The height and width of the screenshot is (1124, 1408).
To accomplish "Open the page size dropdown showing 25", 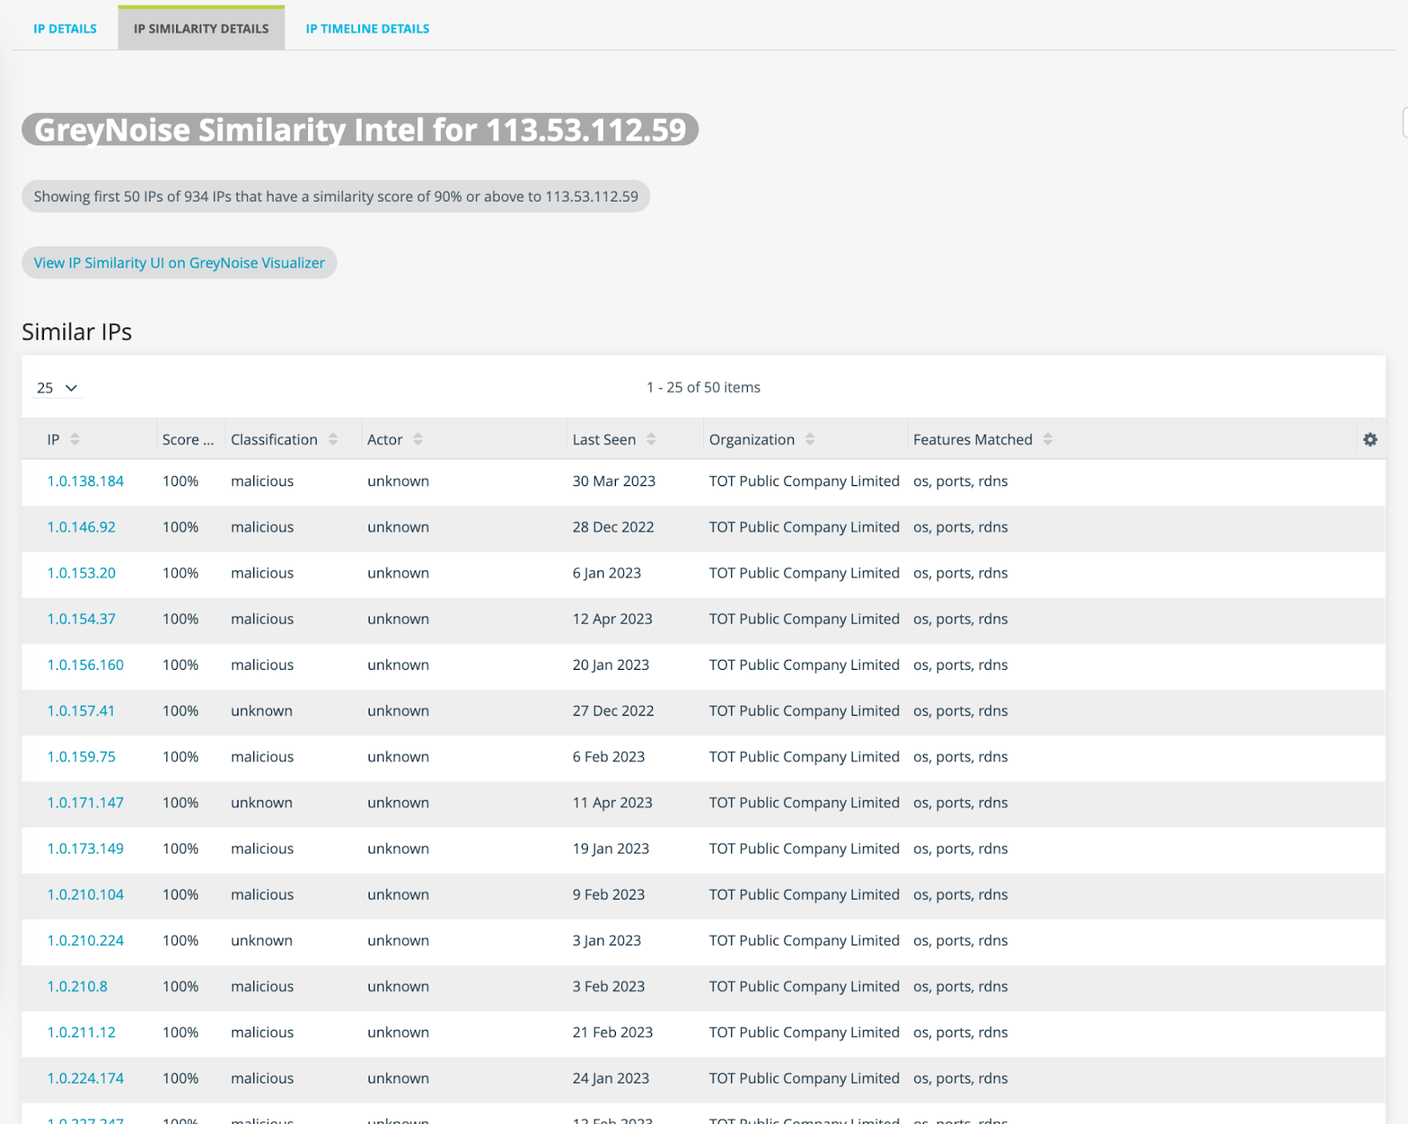I will (56, 387).
